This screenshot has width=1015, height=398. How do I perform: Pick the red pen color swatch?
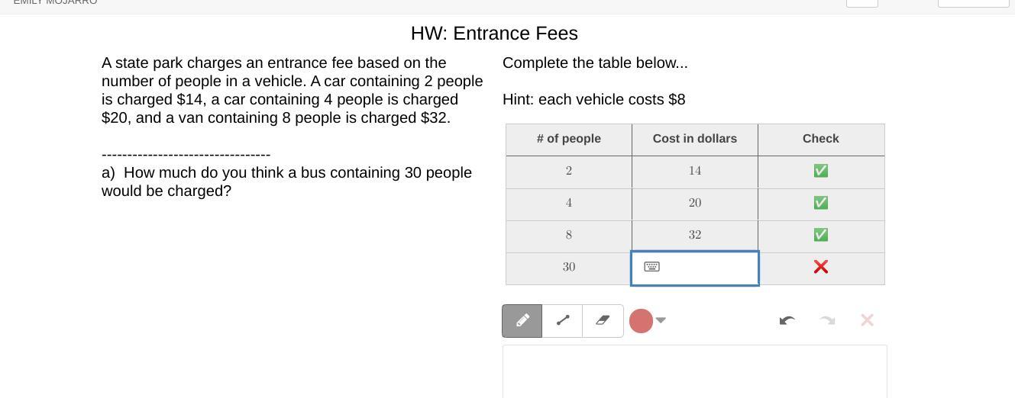coord(641,321)
